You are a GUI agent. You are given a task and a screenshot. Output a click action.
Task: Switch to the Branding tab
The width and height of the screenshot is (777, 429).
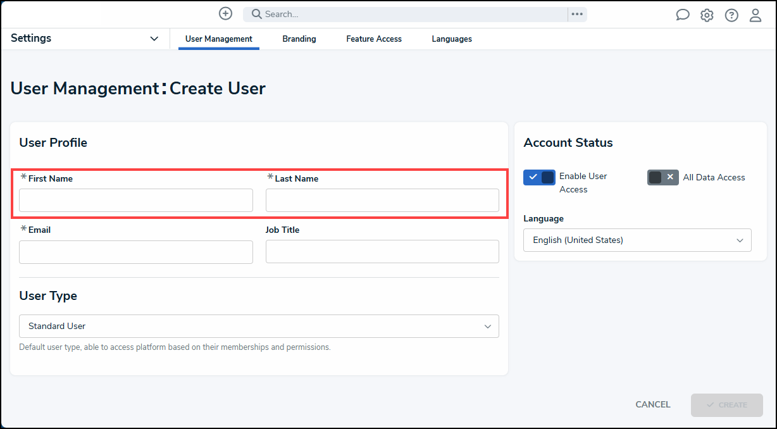point(299,39)
